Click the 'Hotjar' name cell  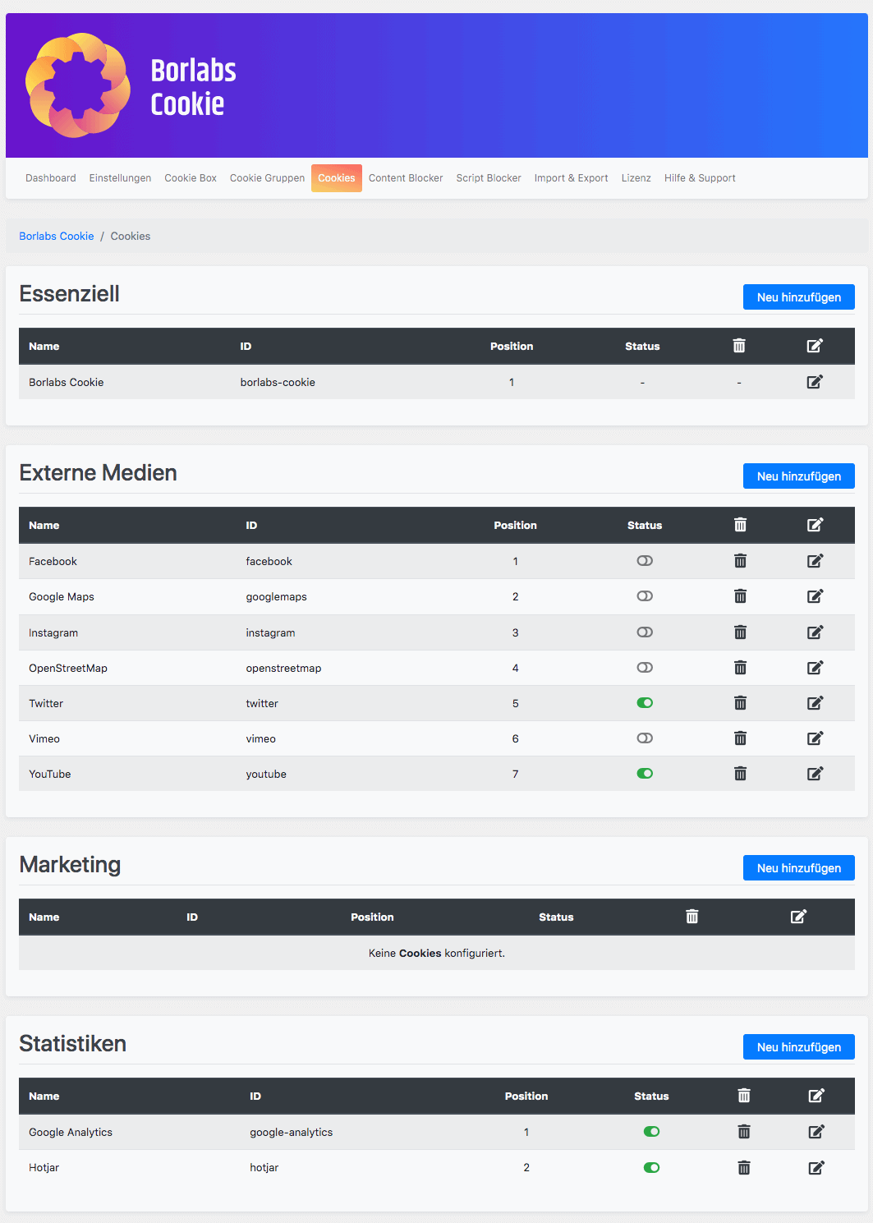coord(44,1168)
